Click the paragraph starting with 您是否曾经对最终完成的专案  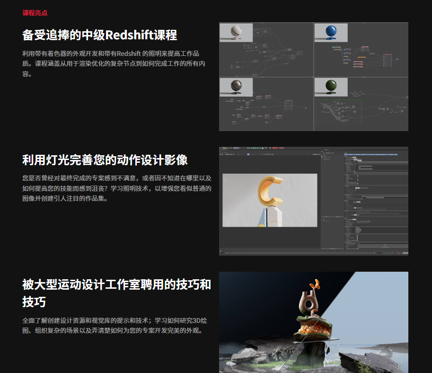click(x=117, y=188)
